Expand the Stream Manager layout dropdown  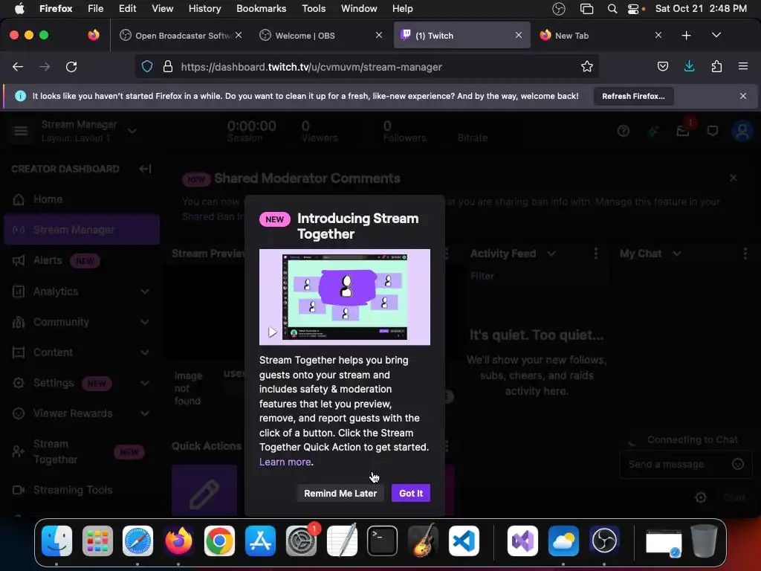coord(132,131)
